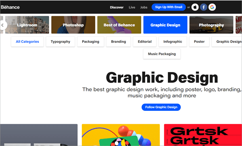Click the large Graphic Design heading
Screen dimensions: 242x146
pyautogui.click(x=162, y=78)
